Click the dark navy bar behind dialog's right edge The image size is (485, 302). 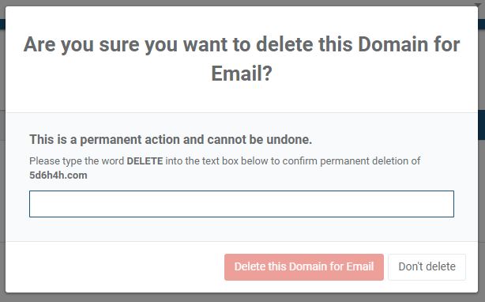point(482,126)
